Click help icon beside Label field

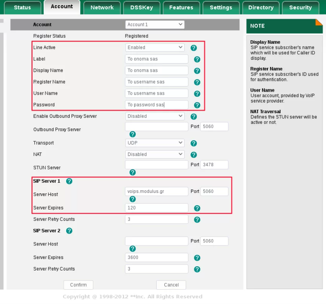[197, 59]
